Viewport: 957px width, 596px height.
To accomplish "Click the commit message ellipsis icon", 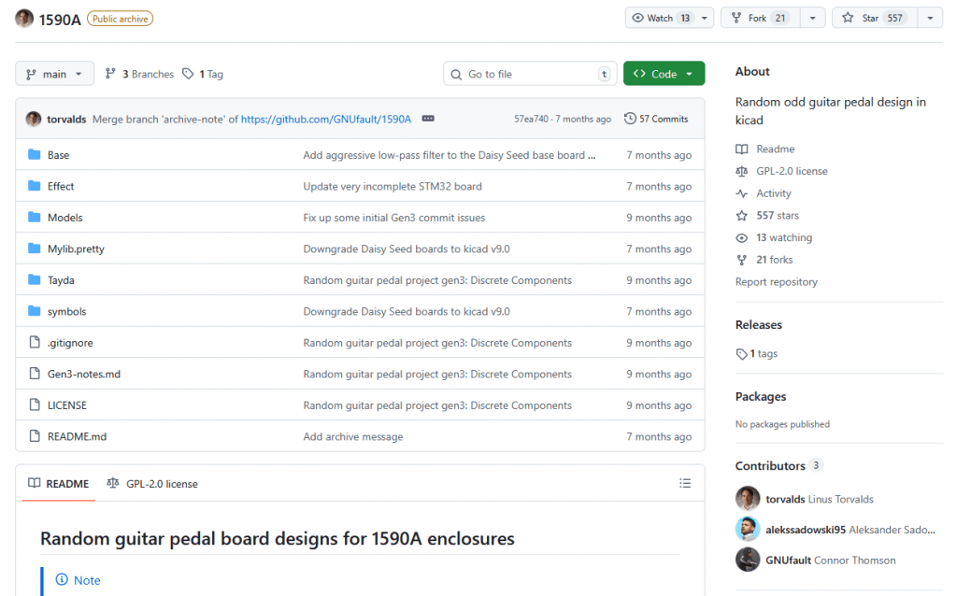I will coord(428,119).
